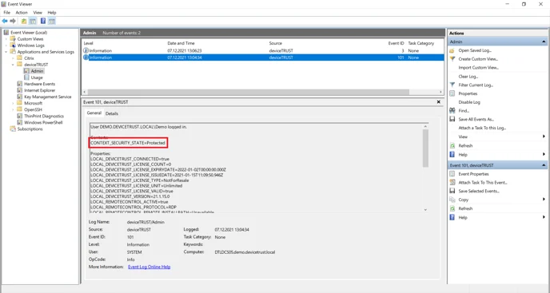
Task: Click scroll-down arrow of event description
Action: (425, 210)
